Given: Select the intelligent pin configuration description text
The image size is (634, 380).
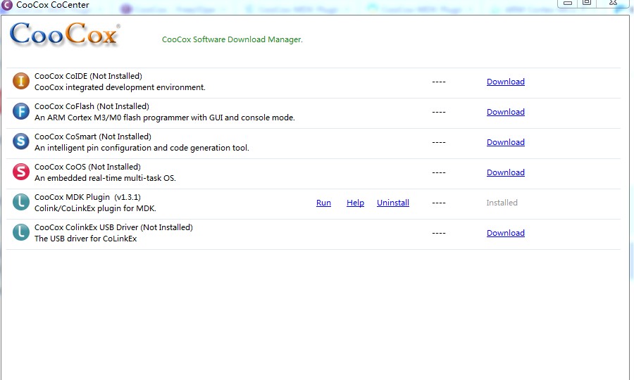Looking at the screenshot, I should click(x=142, y=148).
